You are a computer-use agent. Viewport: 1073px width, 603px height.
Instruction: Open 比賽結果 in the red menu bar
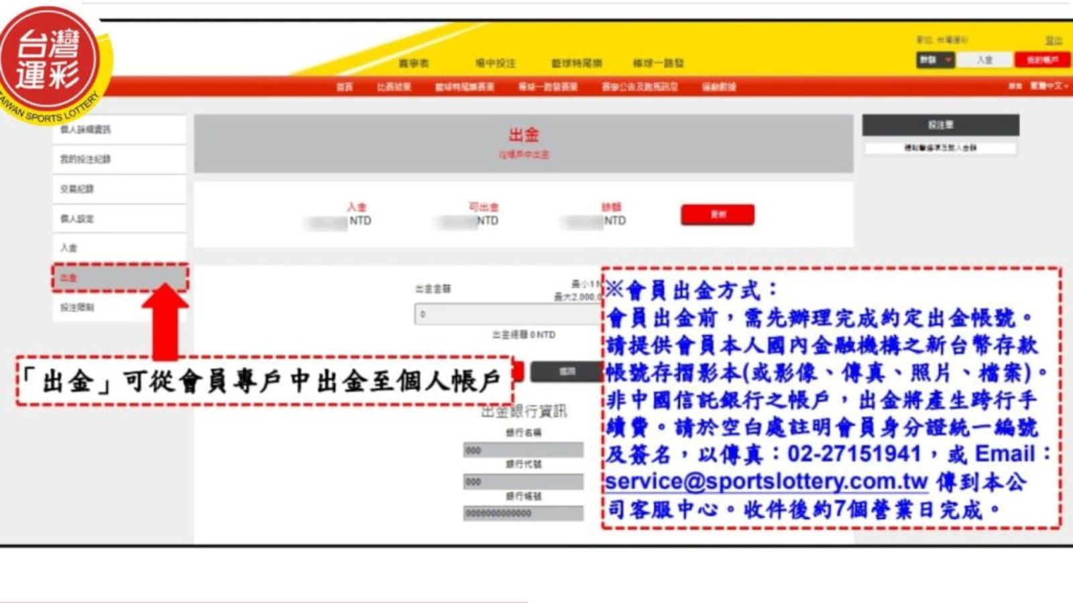click(394, 87)
